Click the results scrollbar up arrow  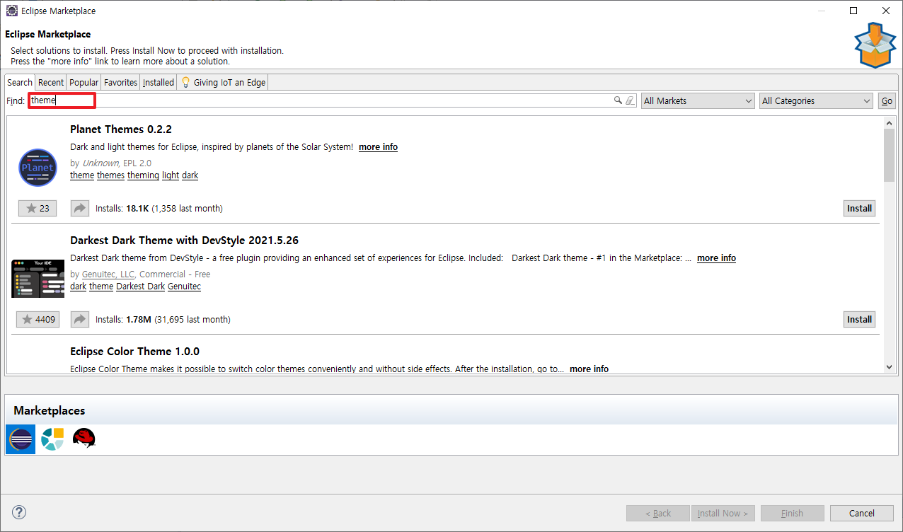[x=890, y=124]
